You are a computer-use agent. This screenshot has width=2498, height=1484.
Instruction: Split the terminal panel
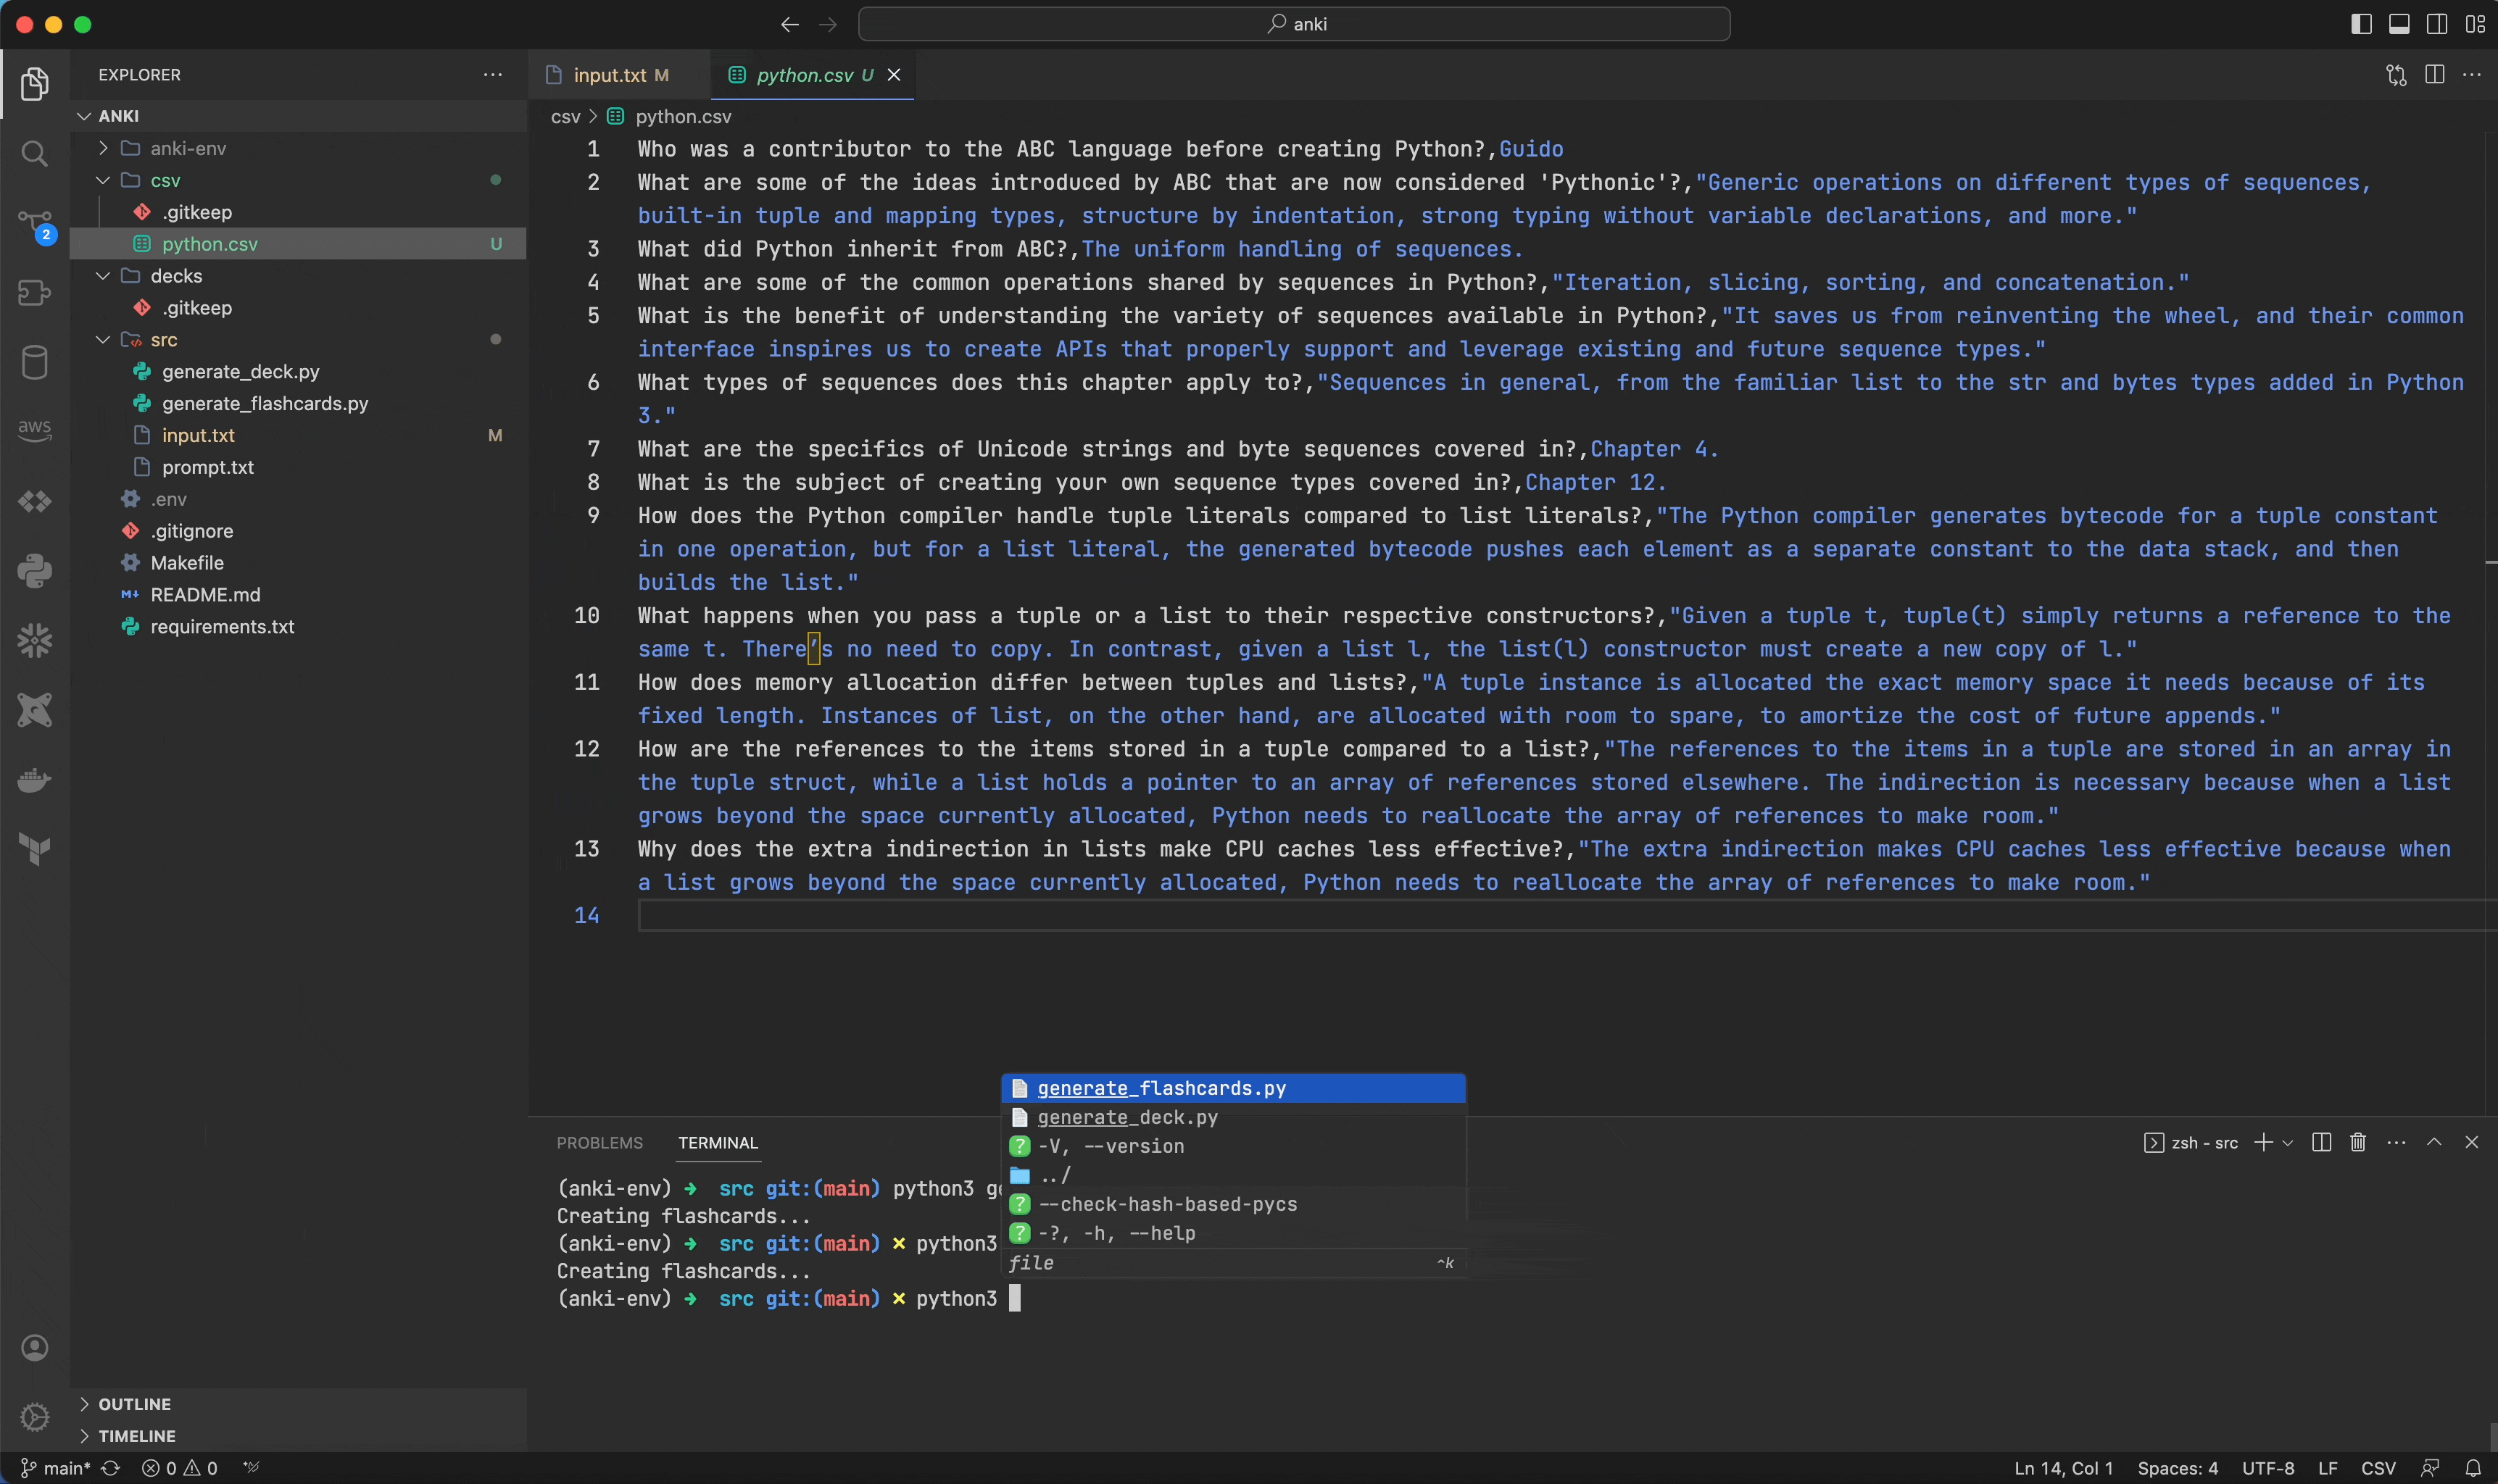click(2322, 1142)
